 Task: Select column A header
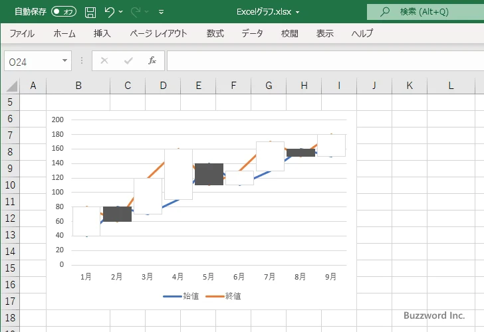click(33, 86)
